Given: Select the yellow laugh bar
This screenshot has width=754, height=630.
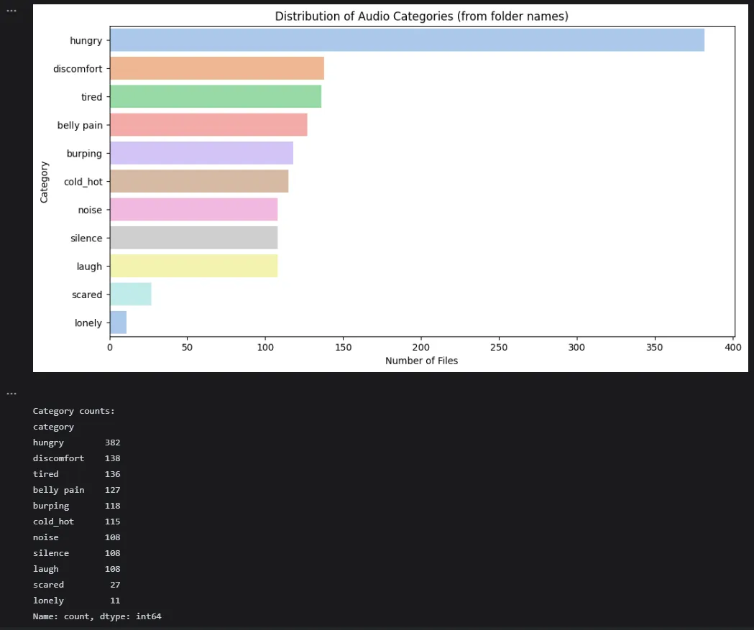Looking at the screenshot, I should tap(194, 267).
